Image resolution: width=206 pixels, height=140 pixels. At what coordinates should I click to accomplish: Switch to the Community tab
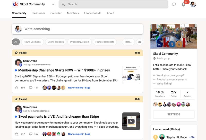pyautogui.click(x=19, y=13)
